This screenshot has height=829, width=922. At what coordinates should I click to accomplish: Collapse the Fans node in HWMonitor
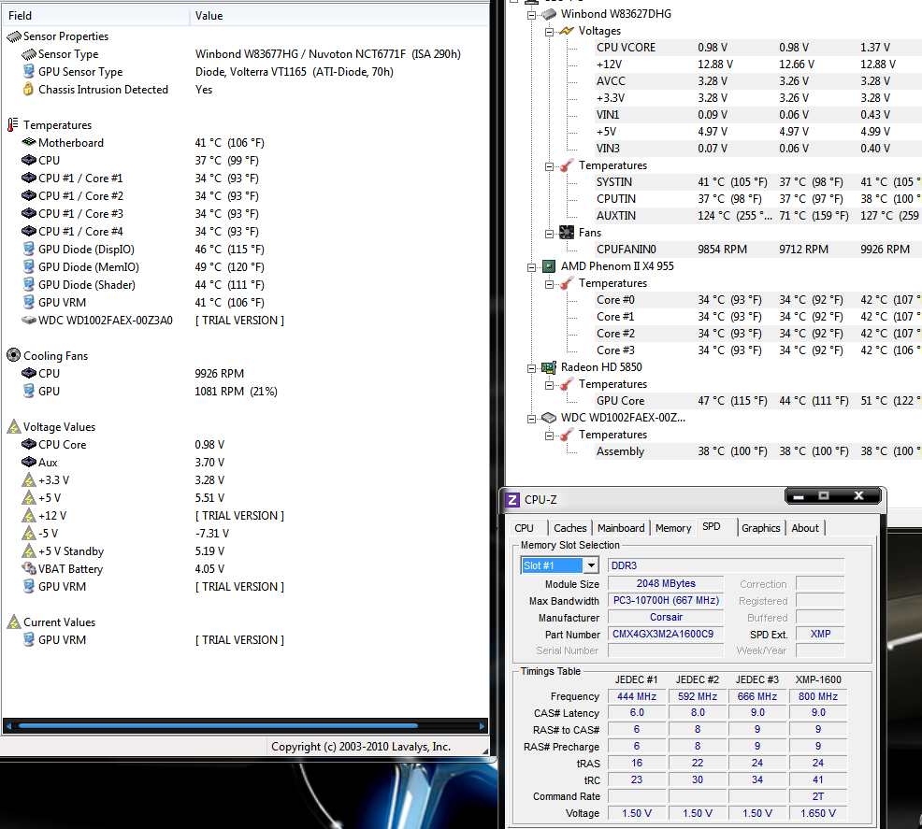point(549,234)
